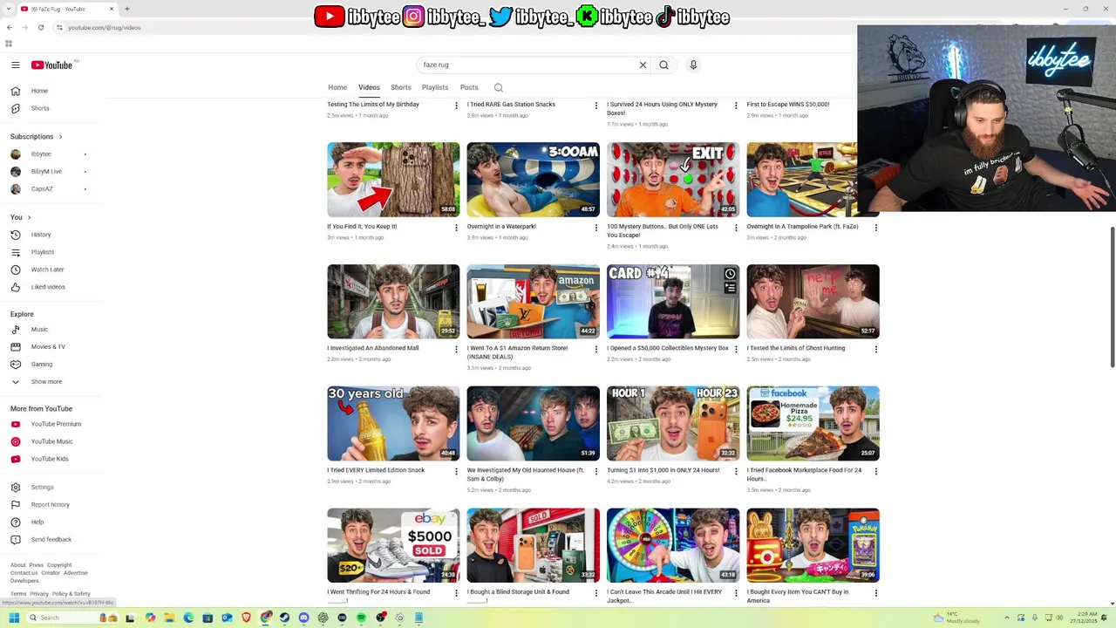
Task: Go to the YouTube logo homepage
Action: click(x=53, y=65)
